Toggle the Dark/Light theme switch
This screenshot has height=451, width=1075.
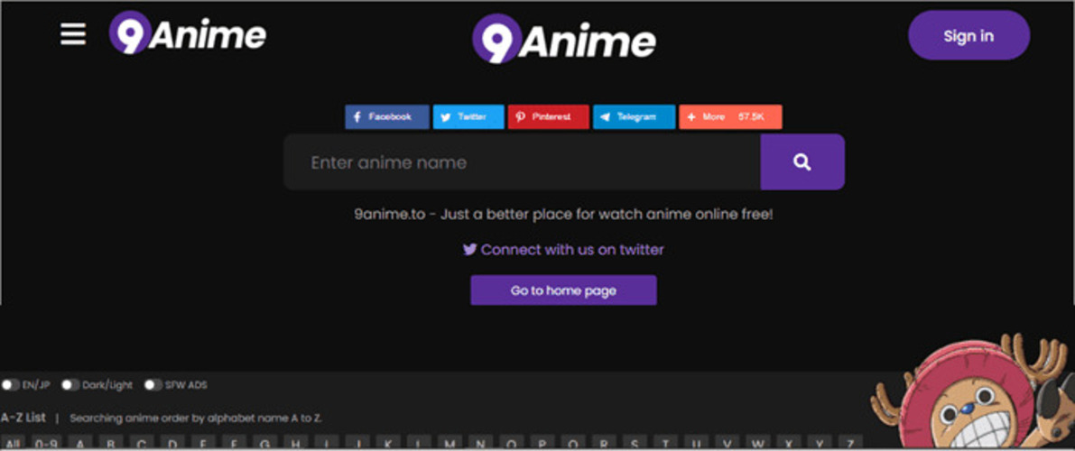coord(70,385)
